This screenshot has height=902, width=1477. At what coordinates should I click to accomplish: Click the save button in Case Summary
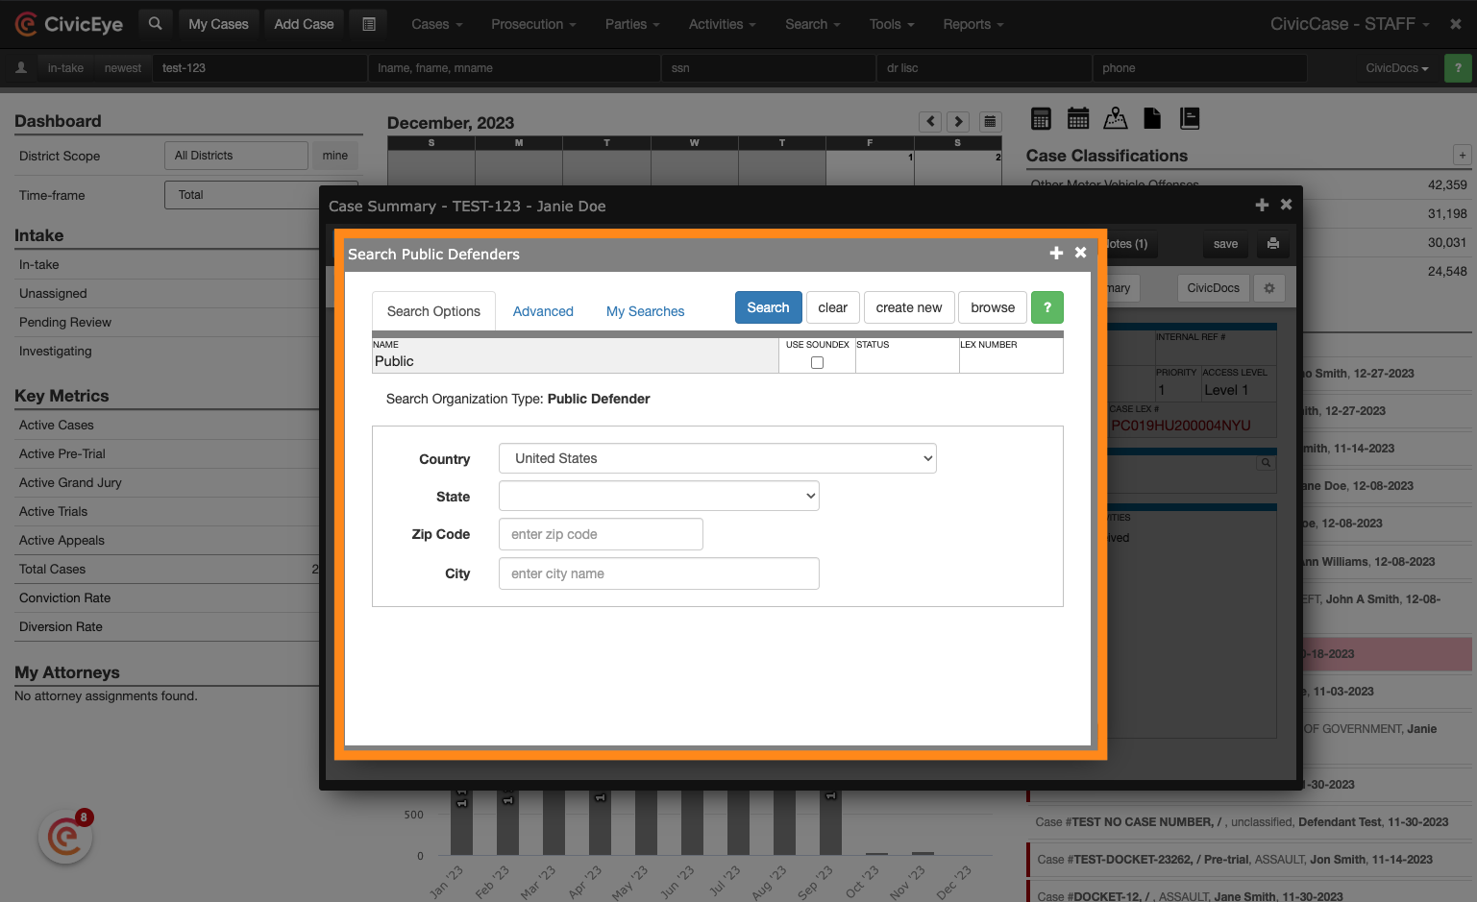pyautogui.click(x=1225, y=244)
